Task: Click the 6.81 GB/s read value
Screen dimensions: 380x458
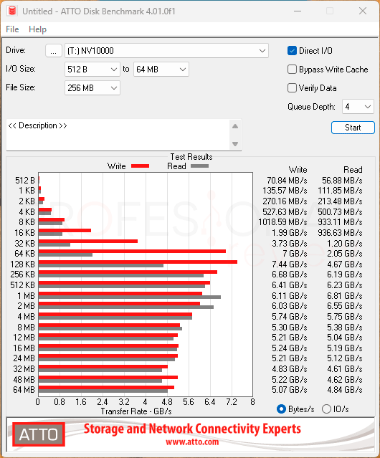Action: click(345, 296)
